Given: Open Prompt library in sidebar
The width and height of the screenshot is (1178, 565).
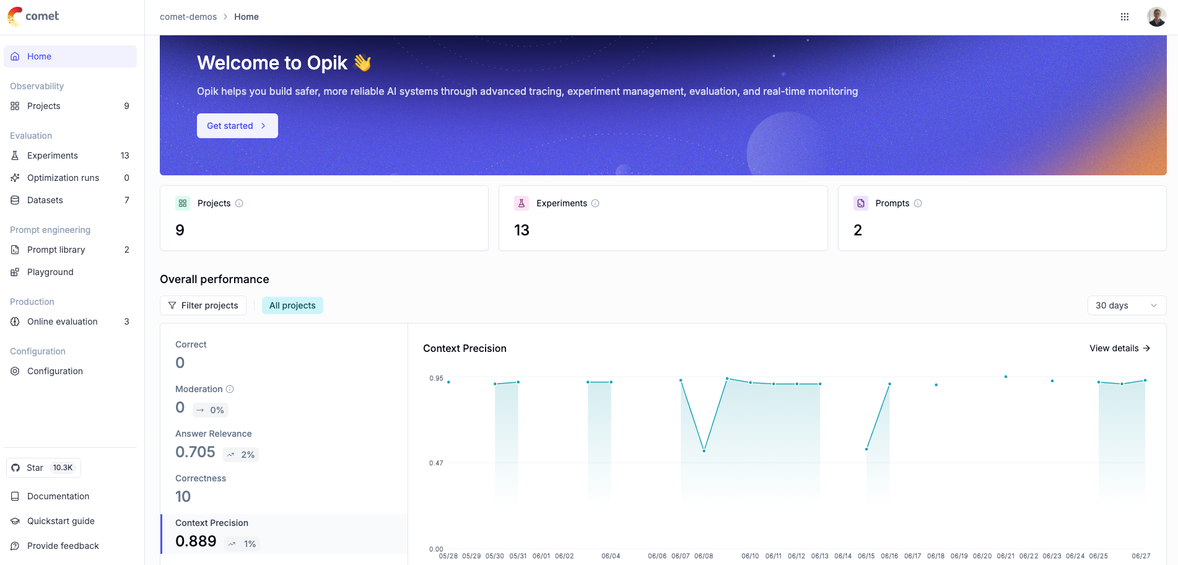Looking at the screenshot, I should tap(70, 250).
